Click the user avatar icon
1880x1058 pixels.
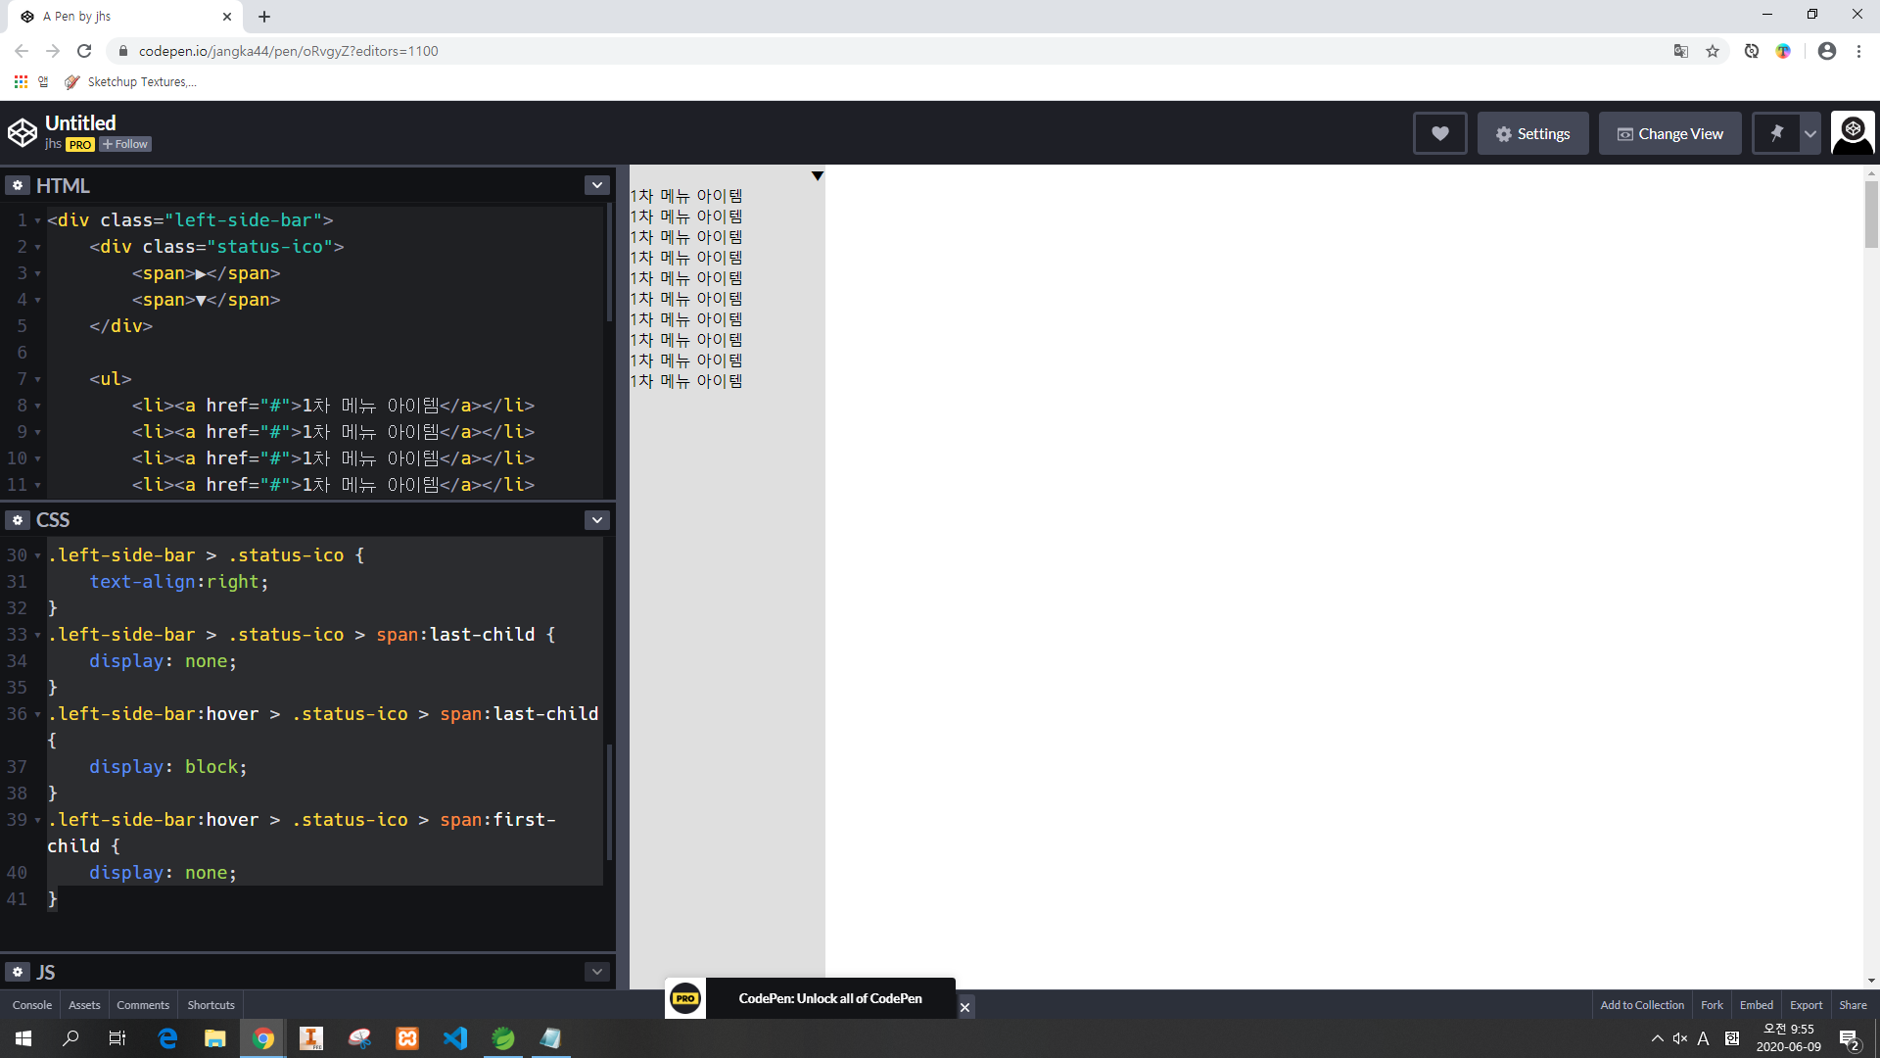click(1853, 133)
